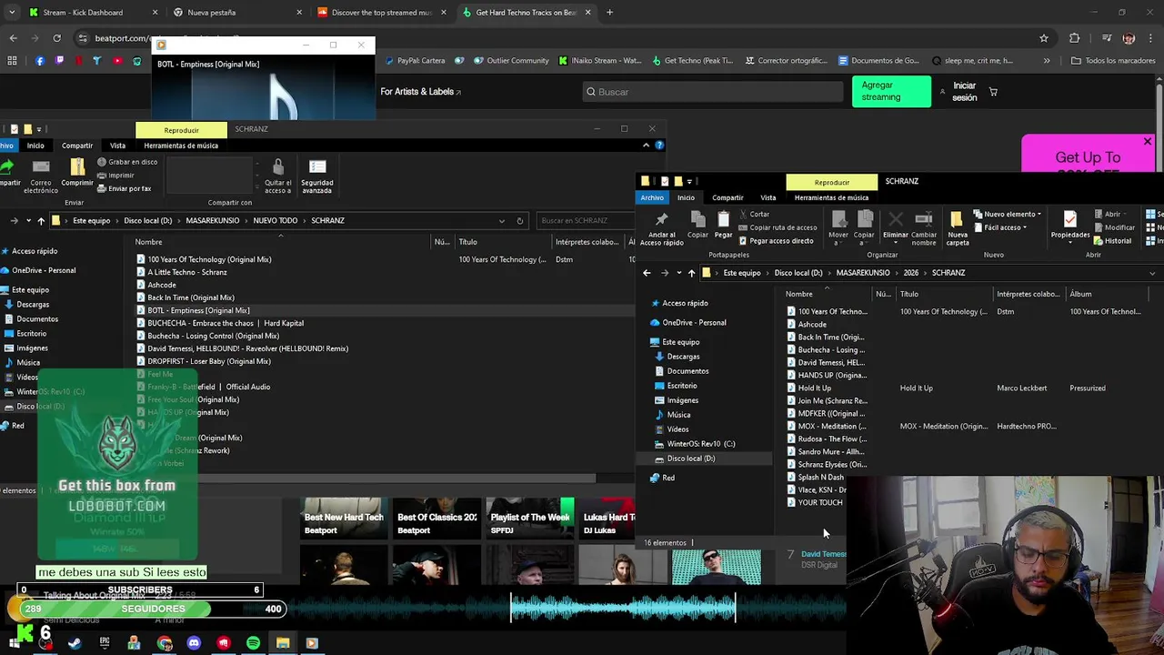Viewport: 1164px width, 655px height.
Task: Click Historial in Abrir group
Action: [1113, 241]
